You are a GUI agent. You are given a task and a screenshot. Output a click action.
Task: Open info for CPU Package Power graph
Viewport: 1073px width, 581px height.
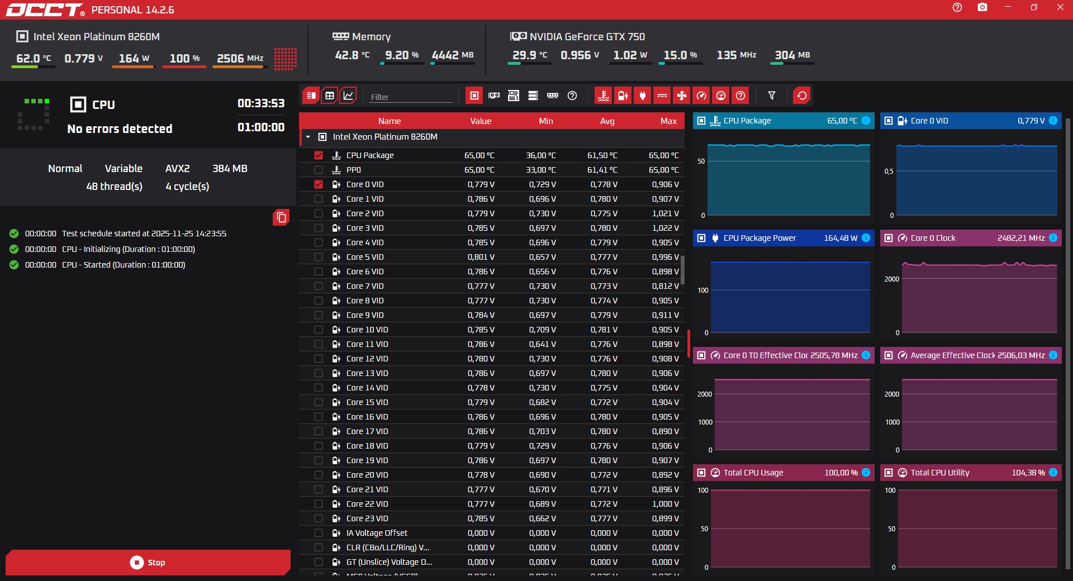click(x=866, y=238)
